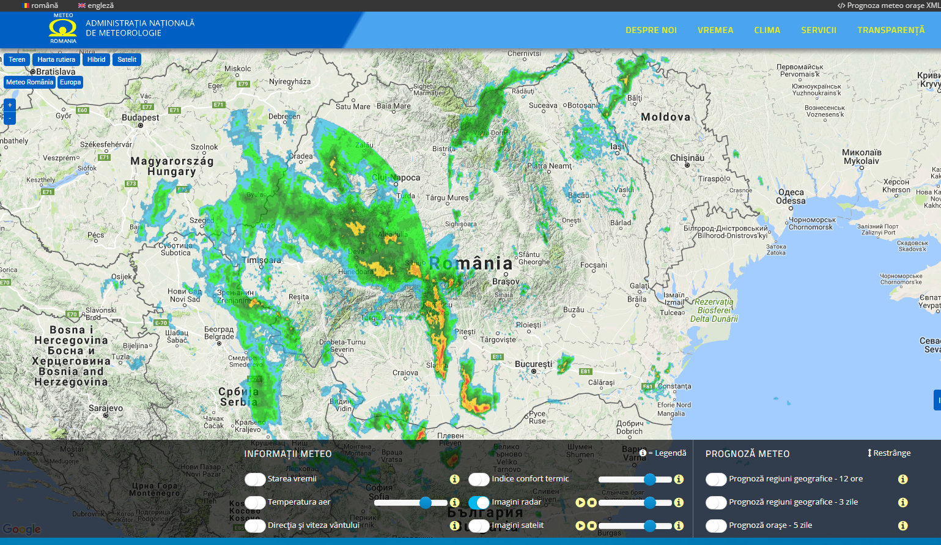Enable Direcția și viteza vântului layer

click(255, 525)
